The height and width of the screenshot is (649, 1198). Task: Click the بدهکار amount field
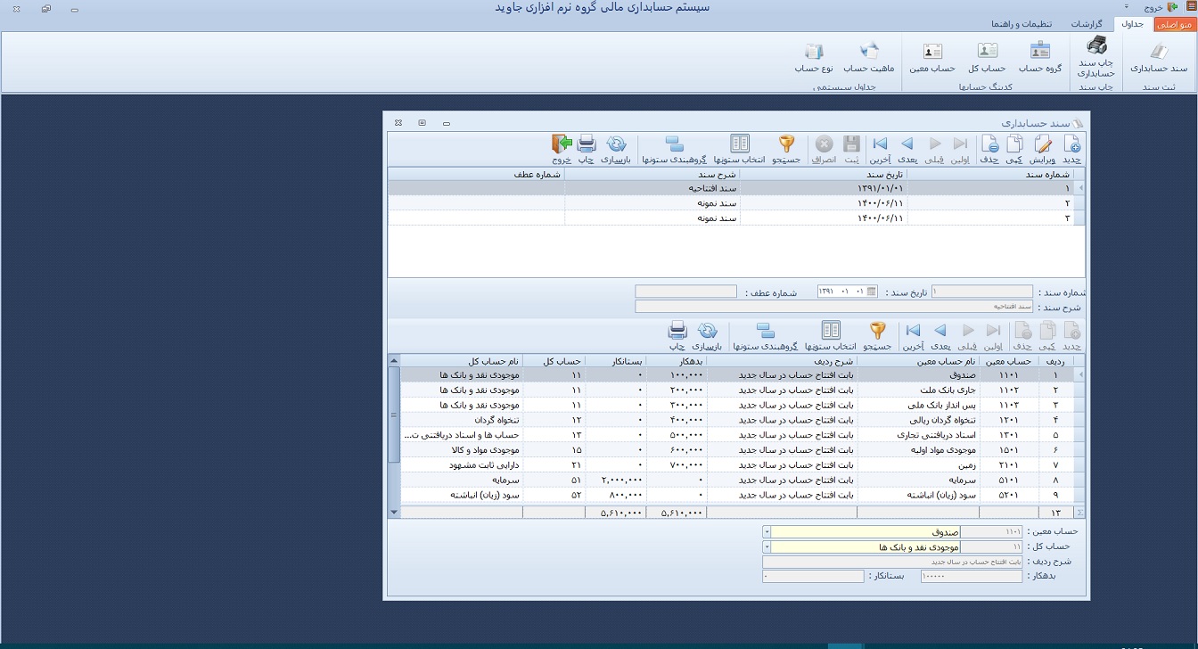point(971,577)
